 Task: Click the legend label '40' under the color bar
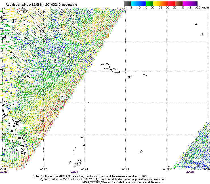point(182,8)
